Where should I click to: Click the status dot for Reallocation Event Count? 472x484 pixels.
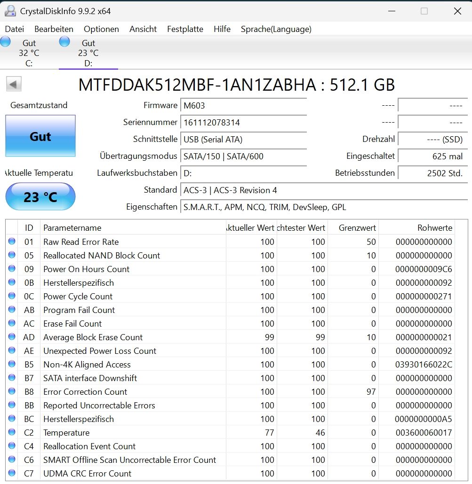12,446
